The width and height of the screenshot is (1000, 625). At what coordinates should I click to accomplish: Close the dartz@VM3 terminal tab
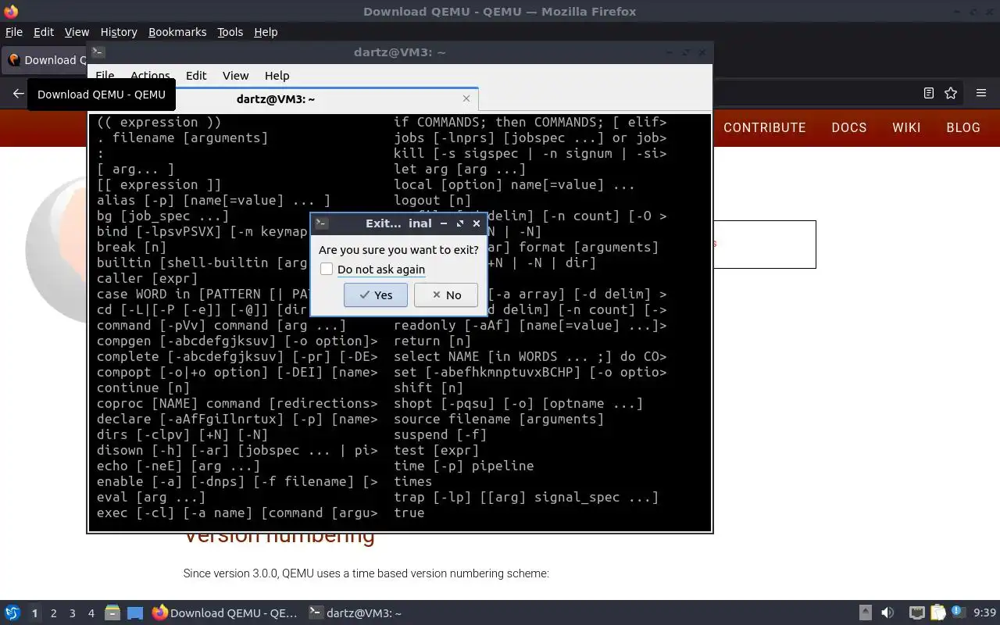click(466, 98)
